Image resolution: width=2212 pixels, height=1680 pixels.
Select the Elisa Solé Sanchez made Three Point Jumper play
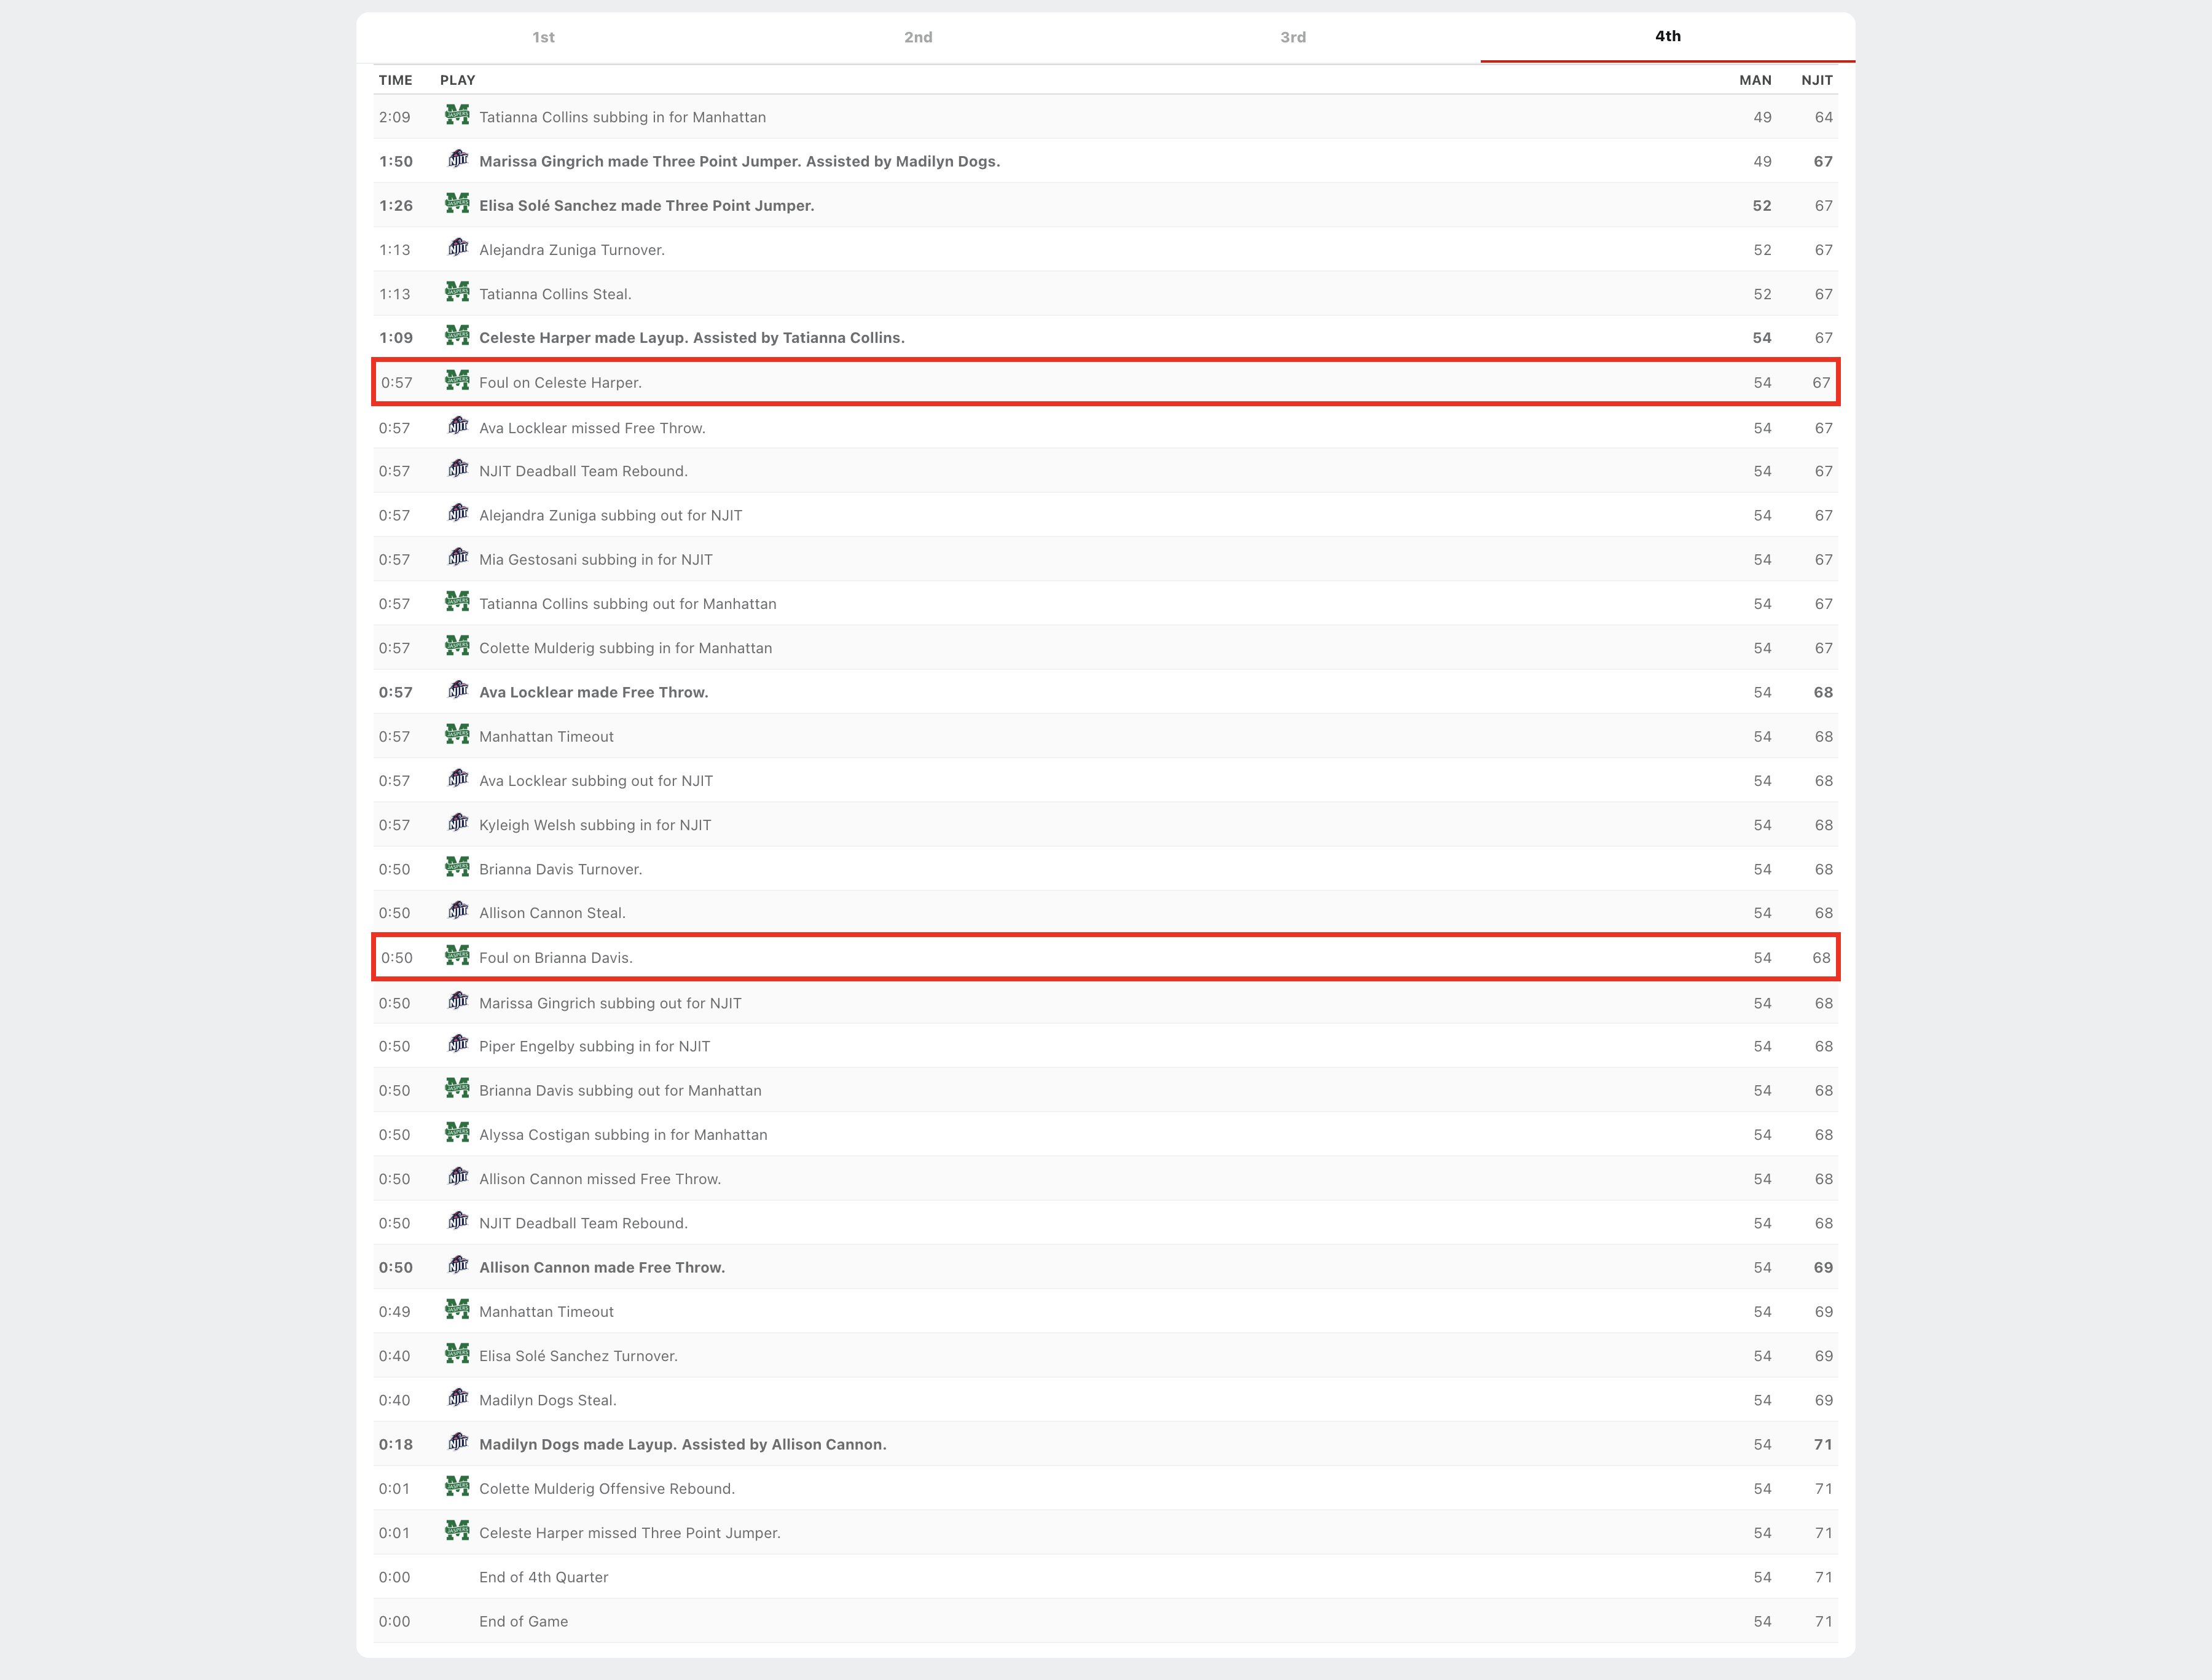pyautogui.click(x=646, y=205)
